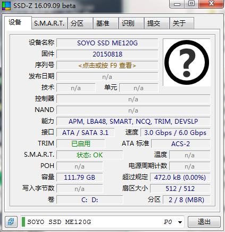Click the device name field SOYO SSD ME120G
Viewport: 225px width, 232px height.
click(x=107, y=43)
